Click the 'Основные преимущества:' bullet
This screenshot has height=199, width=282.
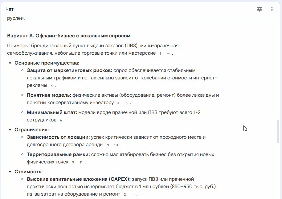47,63
